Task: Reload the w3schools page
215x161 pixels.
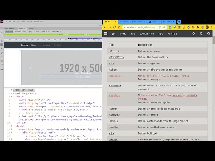Action: point(114,27)
